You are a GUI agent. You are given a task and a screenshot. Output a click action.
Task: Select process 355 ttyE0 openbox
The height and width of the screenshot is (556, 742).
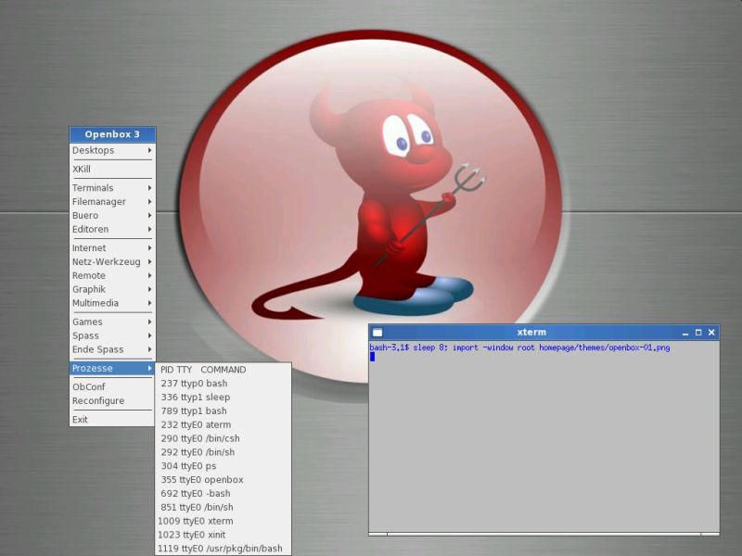(x=224, y=479)
